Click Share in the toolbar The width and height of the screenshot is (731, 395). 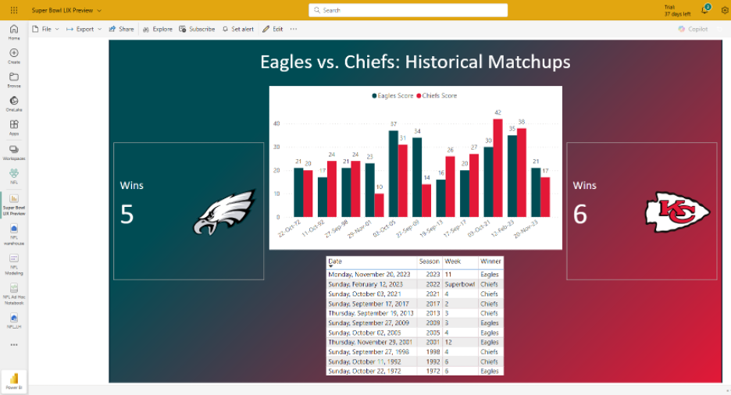click(121, 29)
